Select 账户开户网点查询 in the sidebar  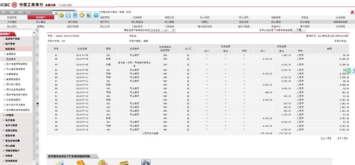(16, 105)
